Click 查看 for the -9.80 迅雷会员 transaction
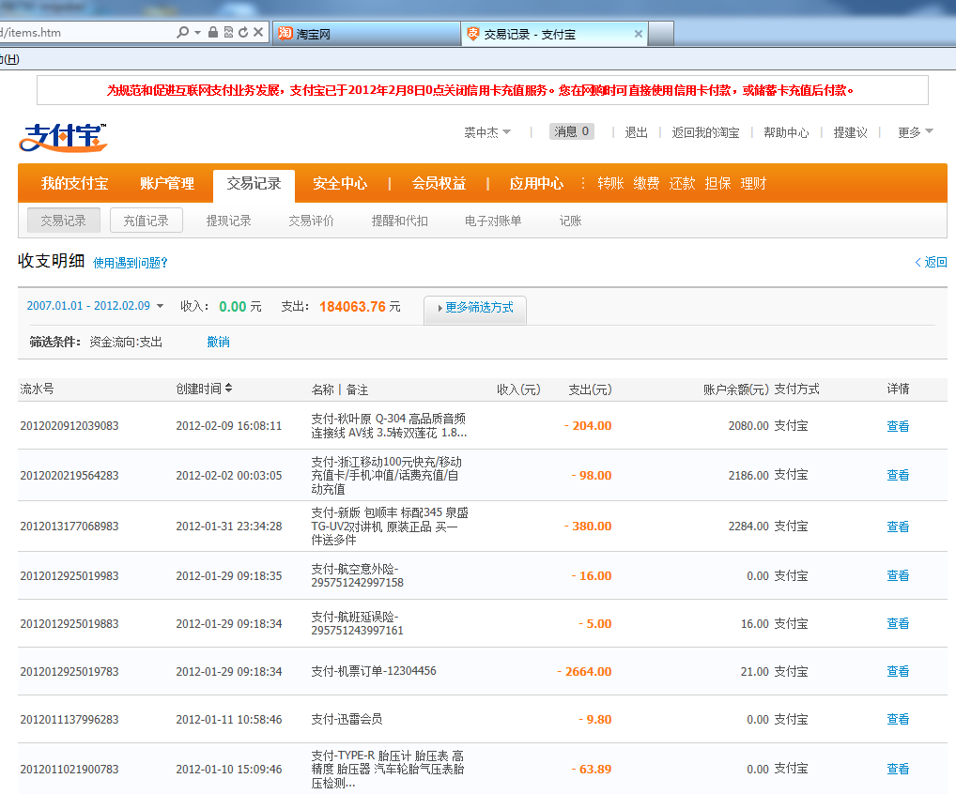The height and width of the screenshot is (794, 956). (x=898, y=719)
